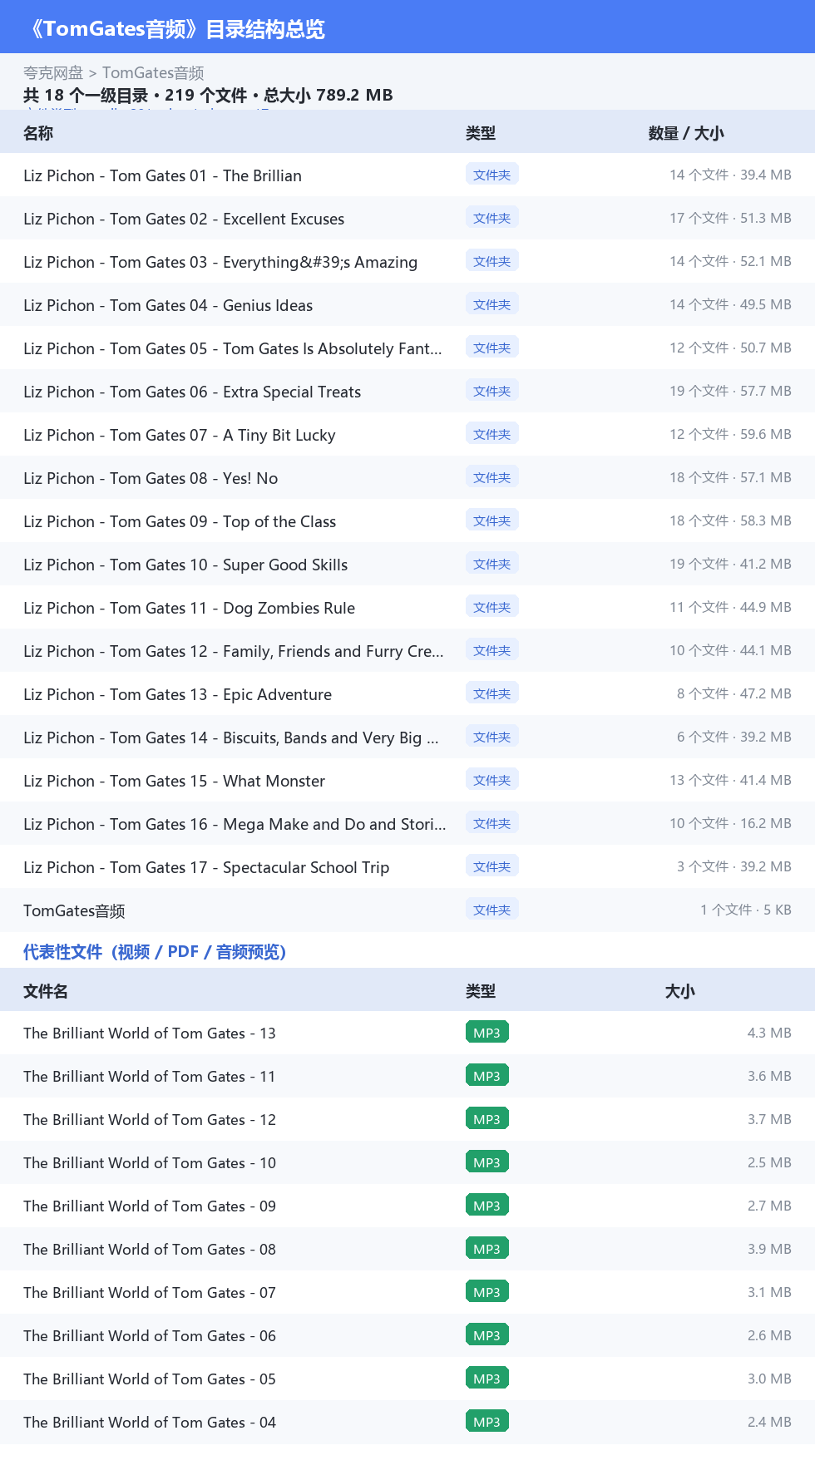Open folder Tom Gates 07 - A Tiny Bit Lucky
815x1470 pixels.
pyautogui.click(x=407, y=435)
